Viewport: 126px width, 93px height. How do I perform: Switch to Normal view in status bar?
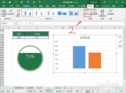click(88, 91)
